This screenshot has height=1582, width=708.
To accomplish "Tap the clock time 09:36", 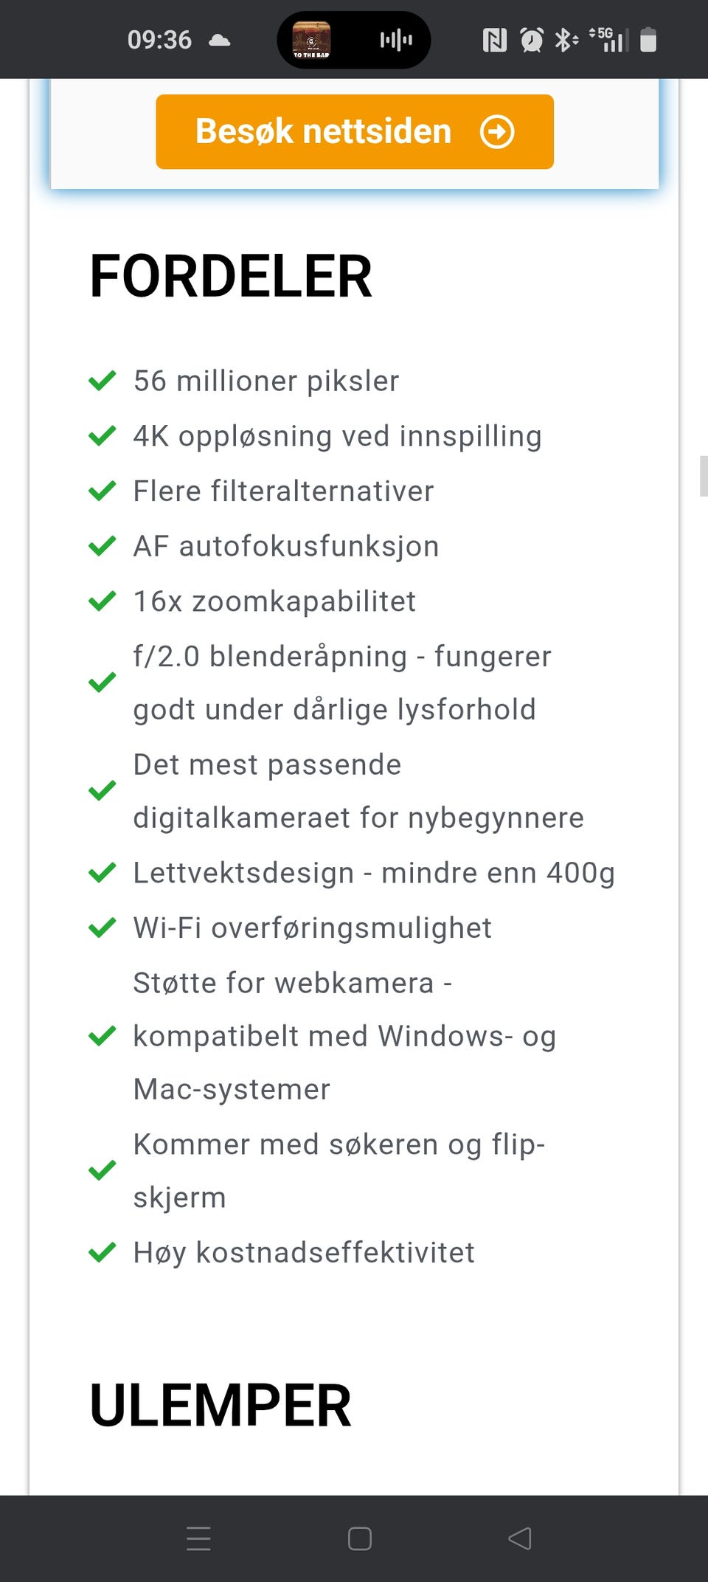I will [159, 40].
